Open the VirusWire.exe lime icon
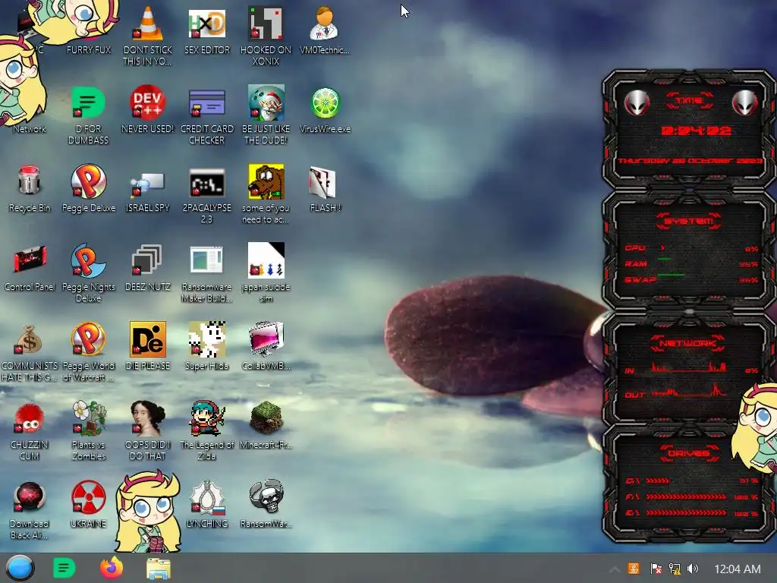Screen dimensions: 777x583 tap(325, 109)
